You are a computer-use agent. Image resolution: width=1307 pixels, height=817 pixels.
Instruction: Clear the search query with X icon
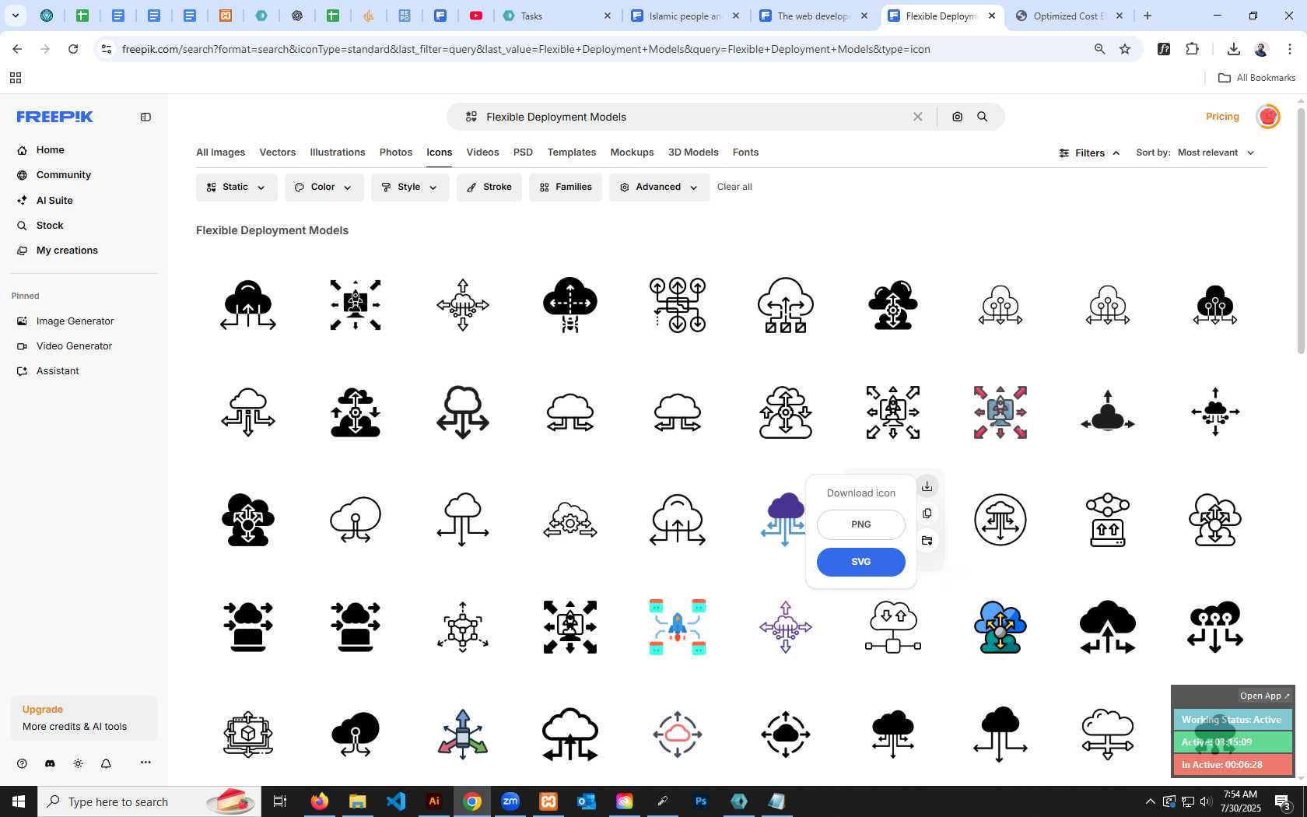point(918,117)
